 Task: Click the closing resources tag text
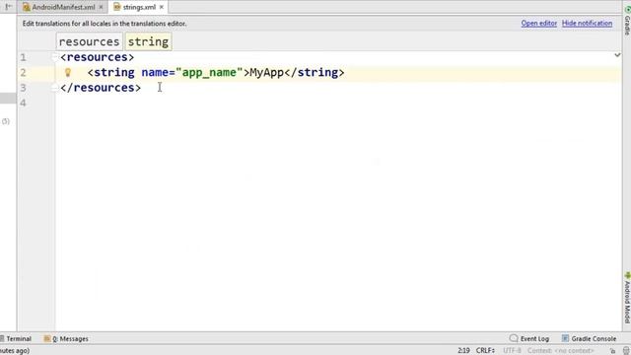click(101, 88)
